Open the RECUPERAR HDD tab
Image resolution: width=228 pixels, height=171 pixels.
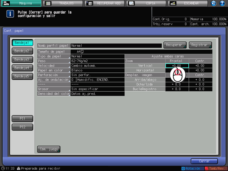coord(105,4)
